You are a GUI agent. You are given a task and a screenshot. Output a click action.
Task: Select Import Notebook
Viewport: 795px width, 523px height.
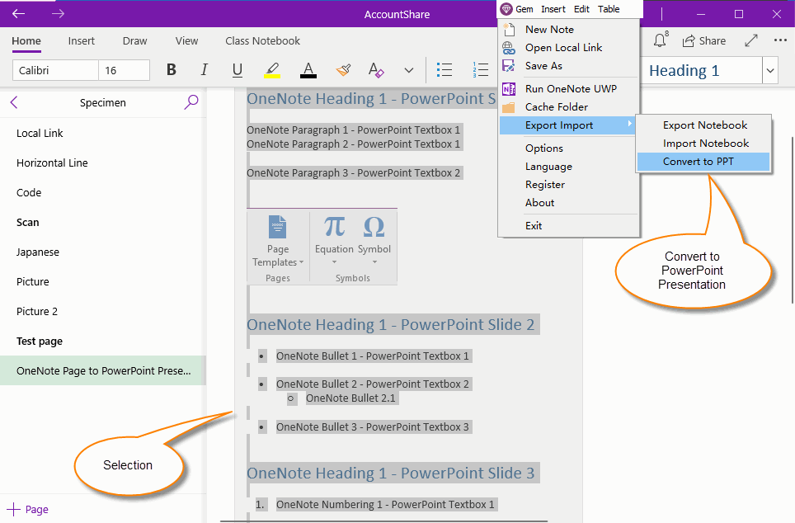(x=703, y=144)
